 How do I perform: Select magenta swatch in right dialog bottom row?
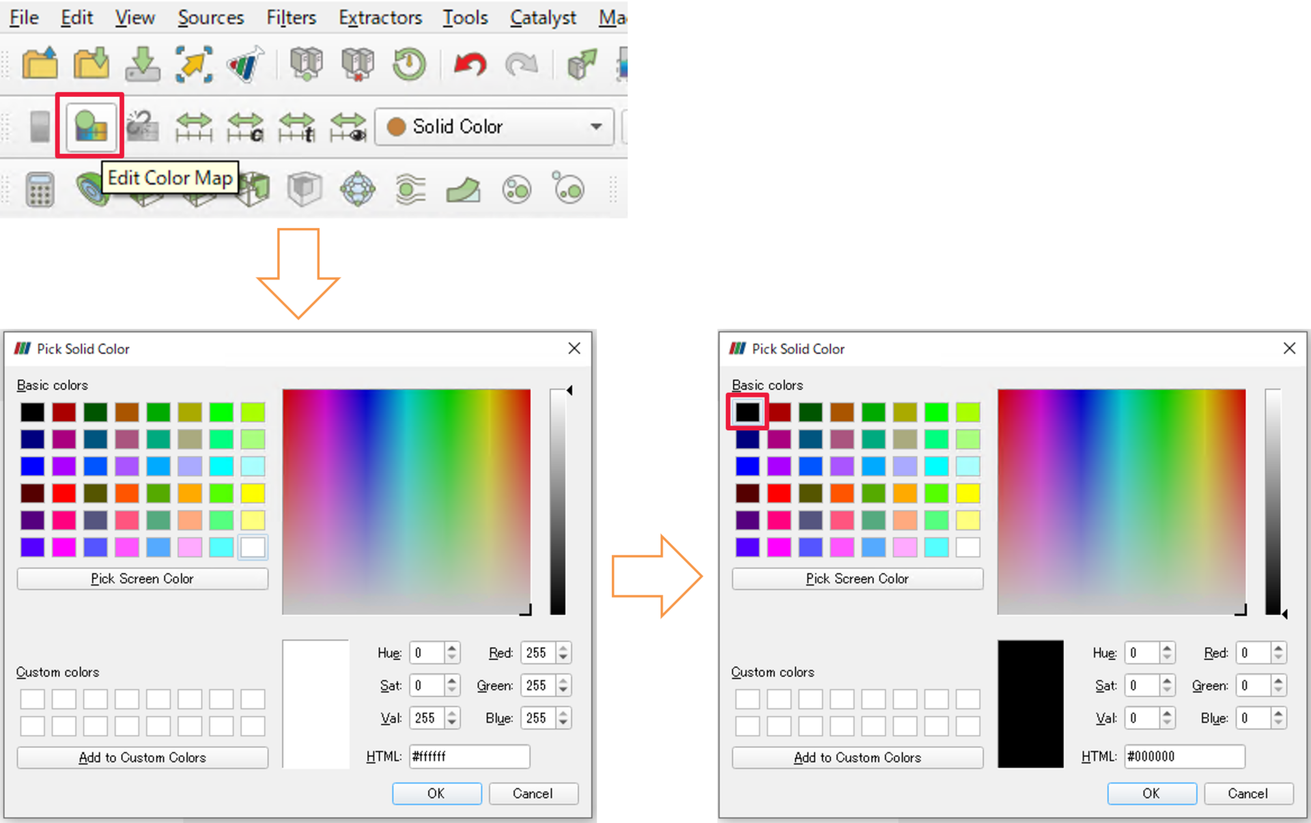778,547
